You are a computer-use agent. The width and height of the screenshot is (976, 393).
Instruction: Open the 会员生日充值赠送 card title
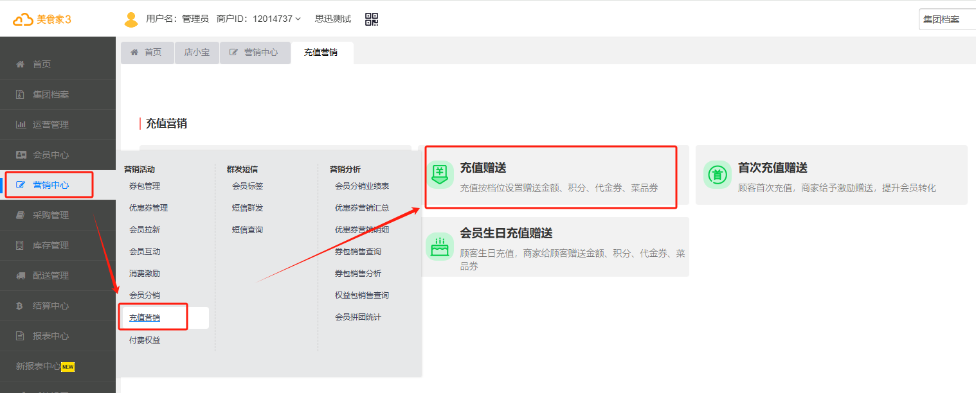pos(506,233)
